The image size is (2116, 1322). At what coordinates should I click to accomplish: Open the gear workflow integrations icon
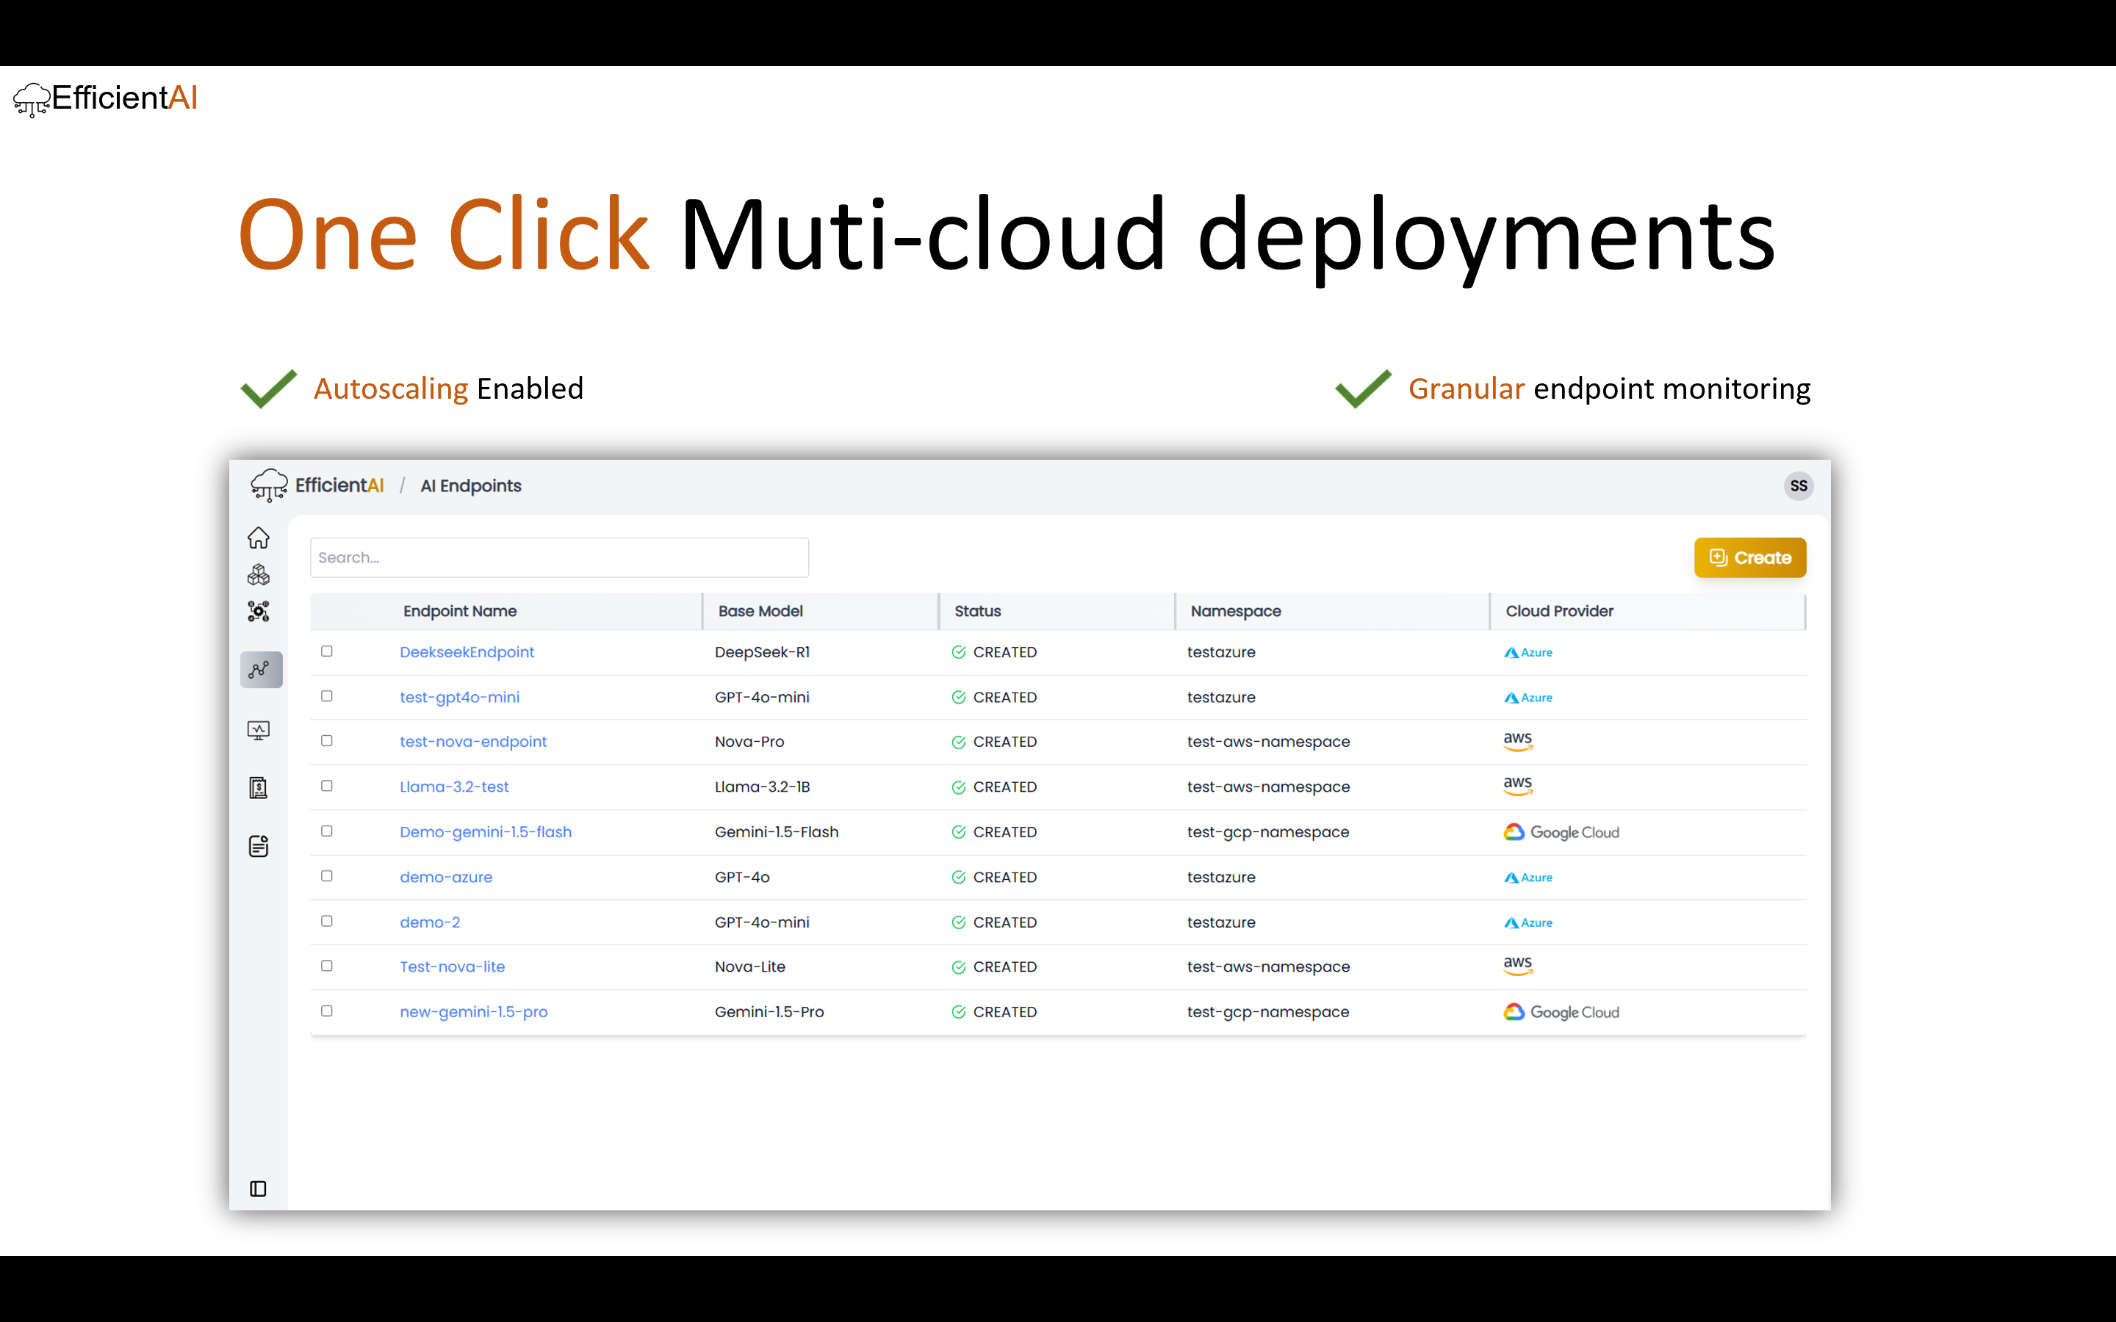click(x=258, y=611)
